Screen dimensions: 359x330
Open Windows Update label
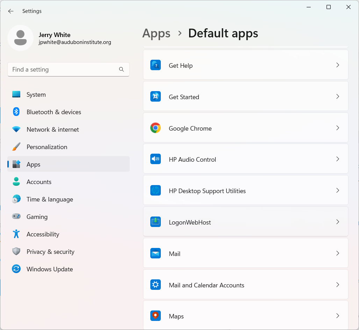point(50,269)
